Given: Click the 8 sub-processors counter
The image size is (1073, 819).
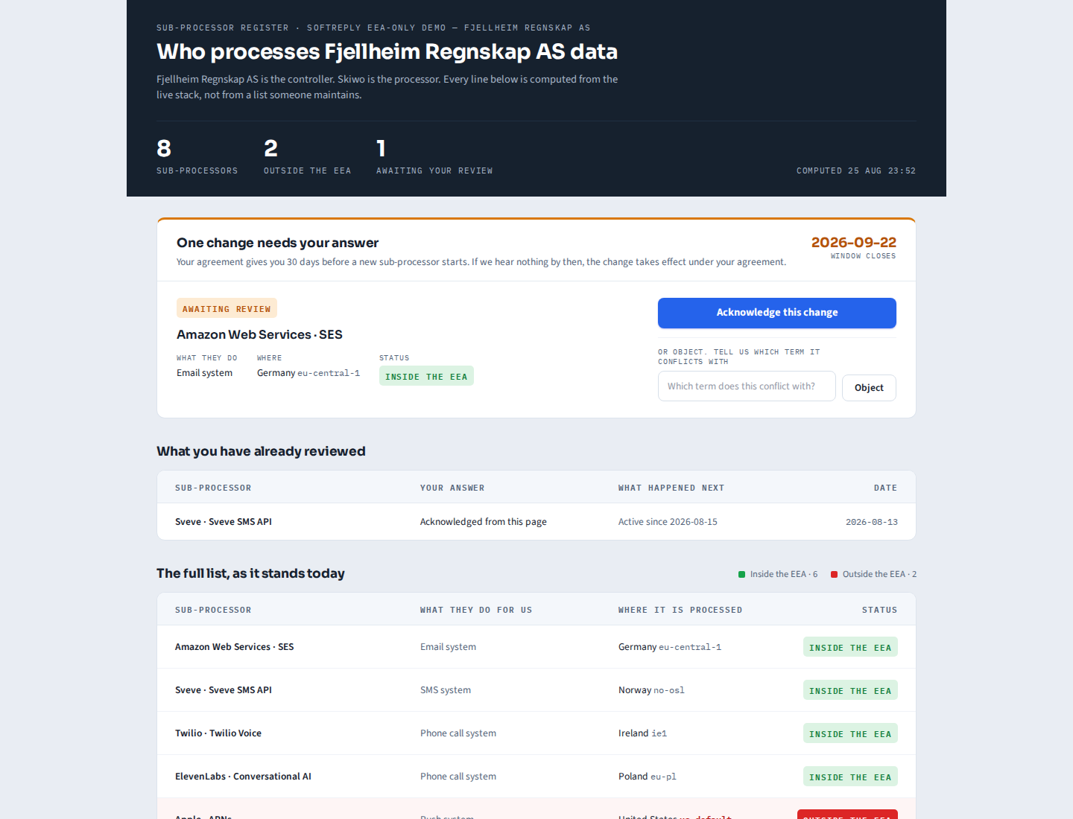Looking at the screenshot, I should click(197, 156).
